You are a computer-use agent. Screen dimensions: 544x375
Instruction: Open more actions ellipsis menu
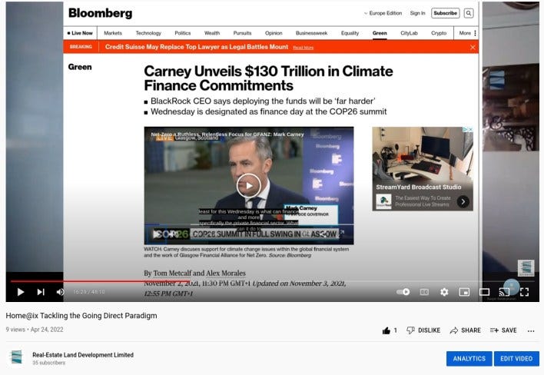[x=531, y=331]
